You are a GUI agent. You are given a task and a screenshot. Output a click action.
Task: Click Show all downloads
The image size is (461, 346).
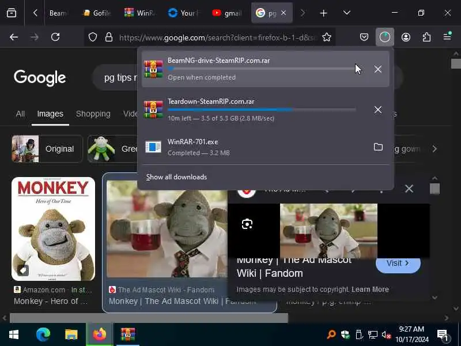point(176,177)
